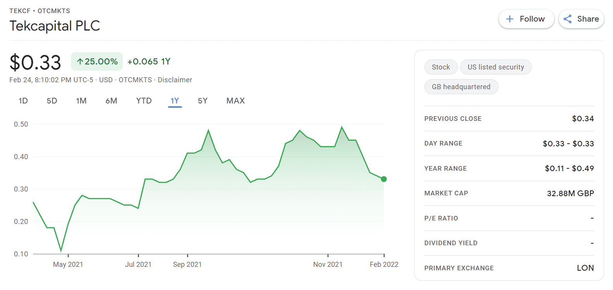The height and width of the screenshot is (290, 613).
Task: Click the green endpoint dot on chart
Action: [x=384, y=179]
